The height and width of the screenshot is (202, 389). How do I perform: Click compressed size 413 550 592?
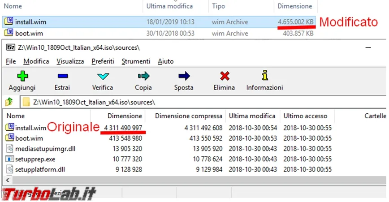pos(206,138)
